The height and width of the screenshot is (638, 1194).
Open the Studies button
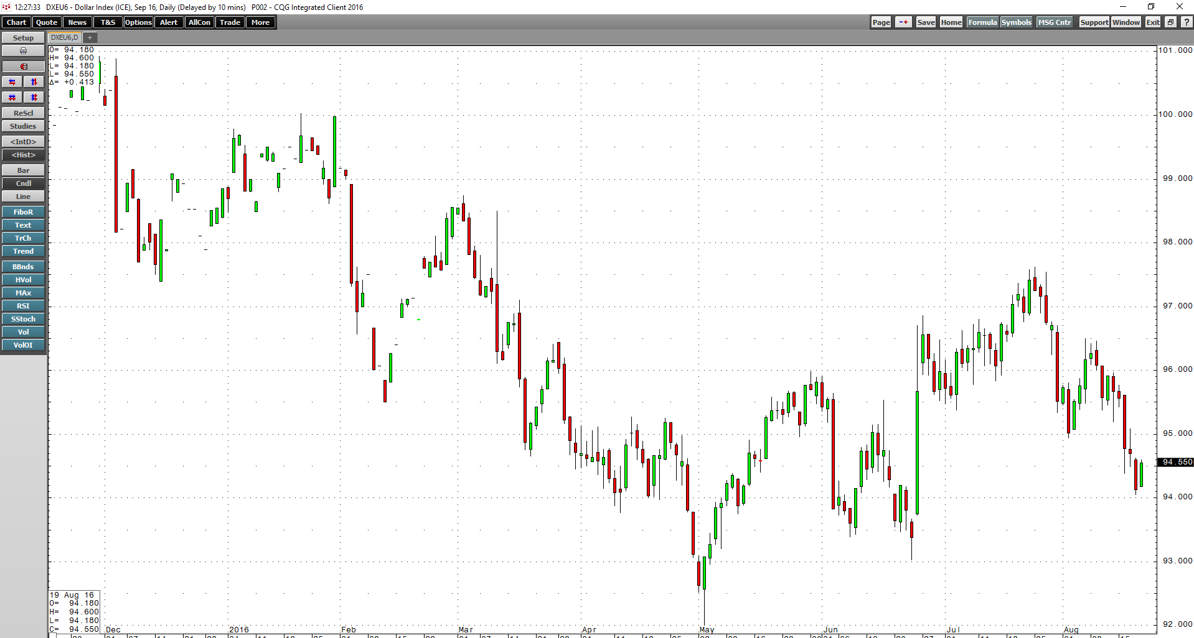pos(23,126)
